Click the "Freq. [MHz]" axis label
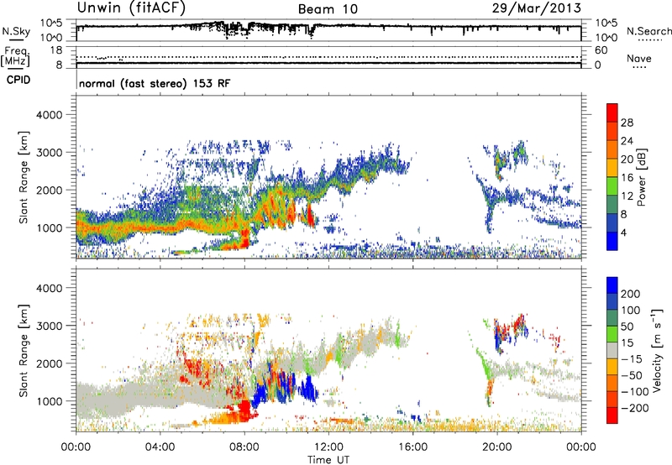Image resolution: width=672 pixels, height=465 pixels. click(15, 55)
